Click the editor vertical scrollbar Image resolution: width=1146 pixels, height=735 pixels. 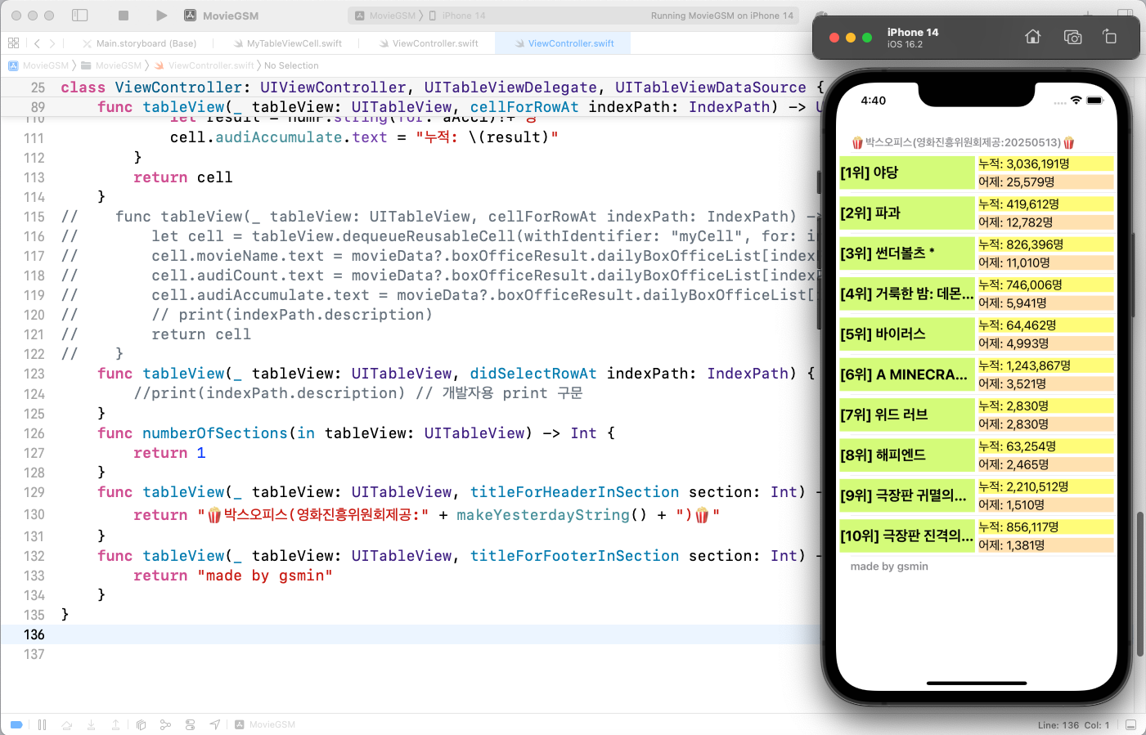(1140, 585)
